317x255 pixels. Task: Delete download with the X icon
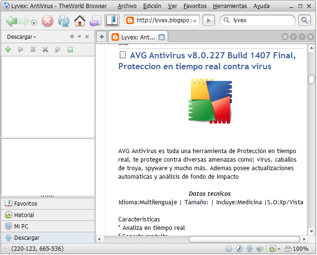[x=45, y=49]
